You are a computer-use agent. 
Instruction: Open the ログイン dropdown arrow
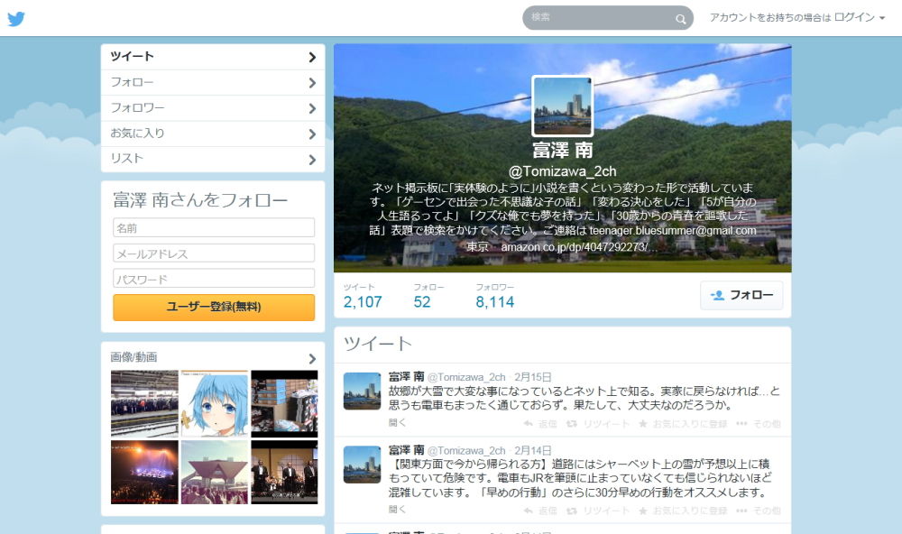(882, 18)
